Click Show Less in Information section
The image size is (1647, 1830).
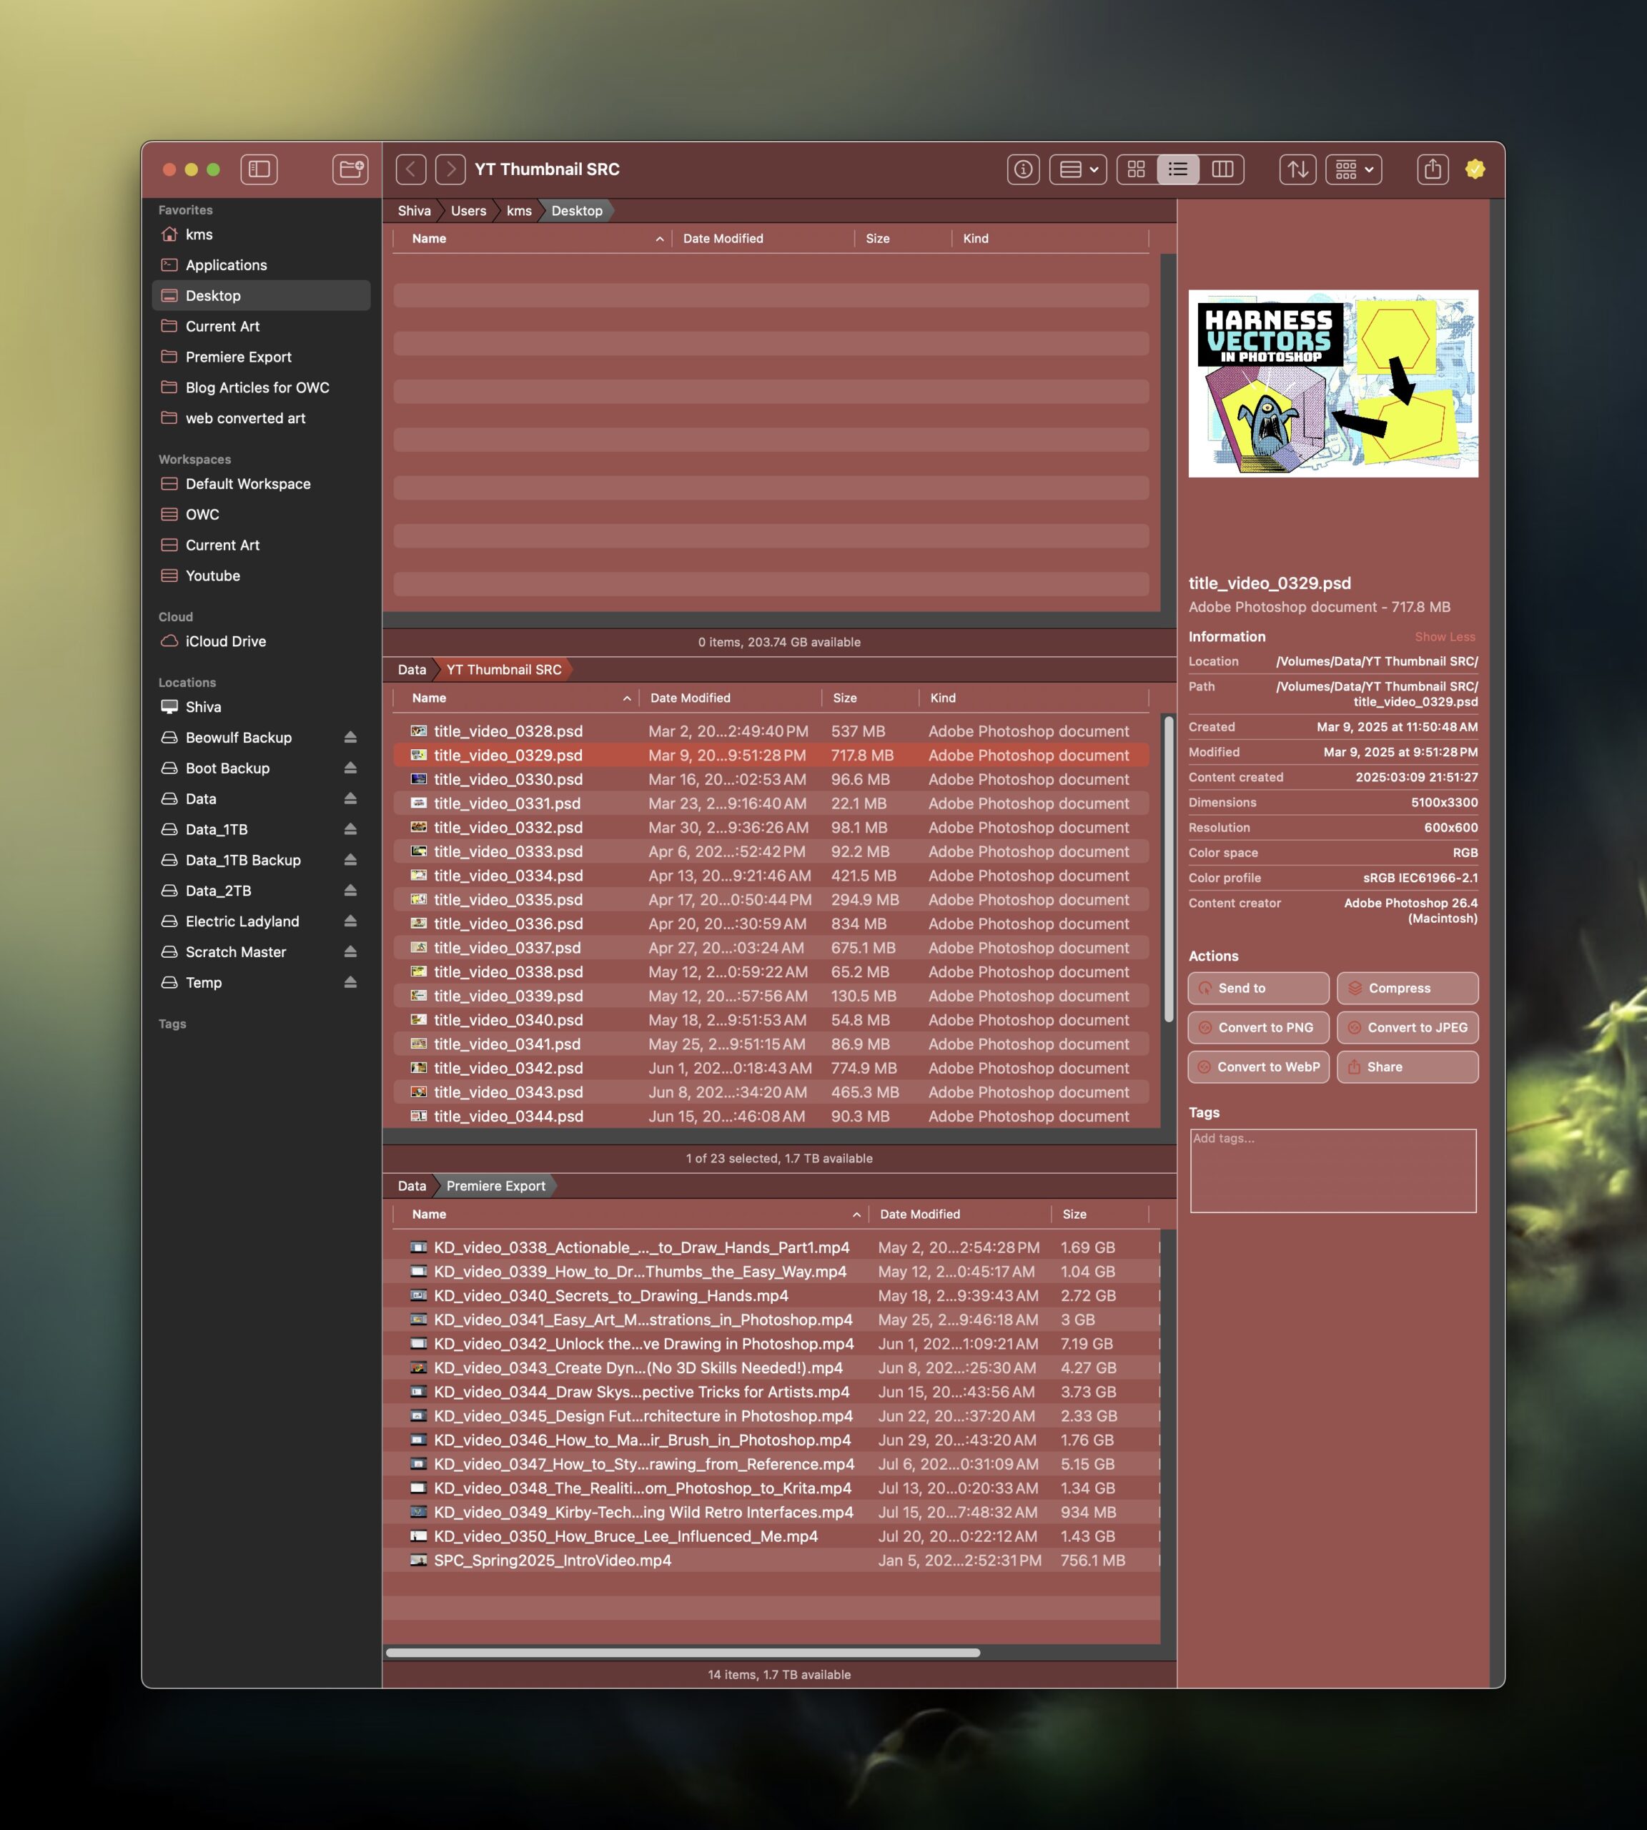coord(1444,637)
